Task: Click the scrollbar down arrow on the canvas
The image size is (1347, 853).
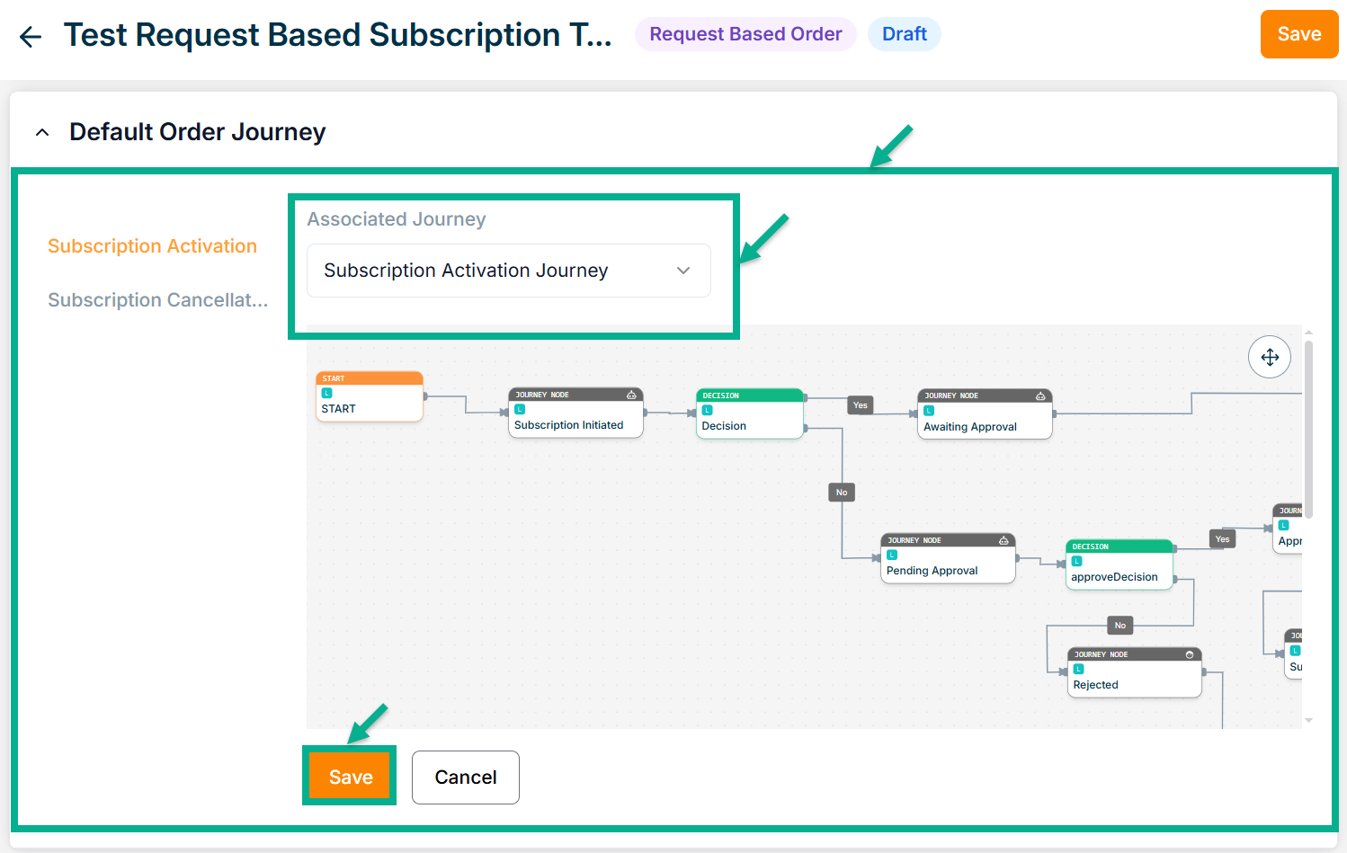Action: click(1308, 720)
